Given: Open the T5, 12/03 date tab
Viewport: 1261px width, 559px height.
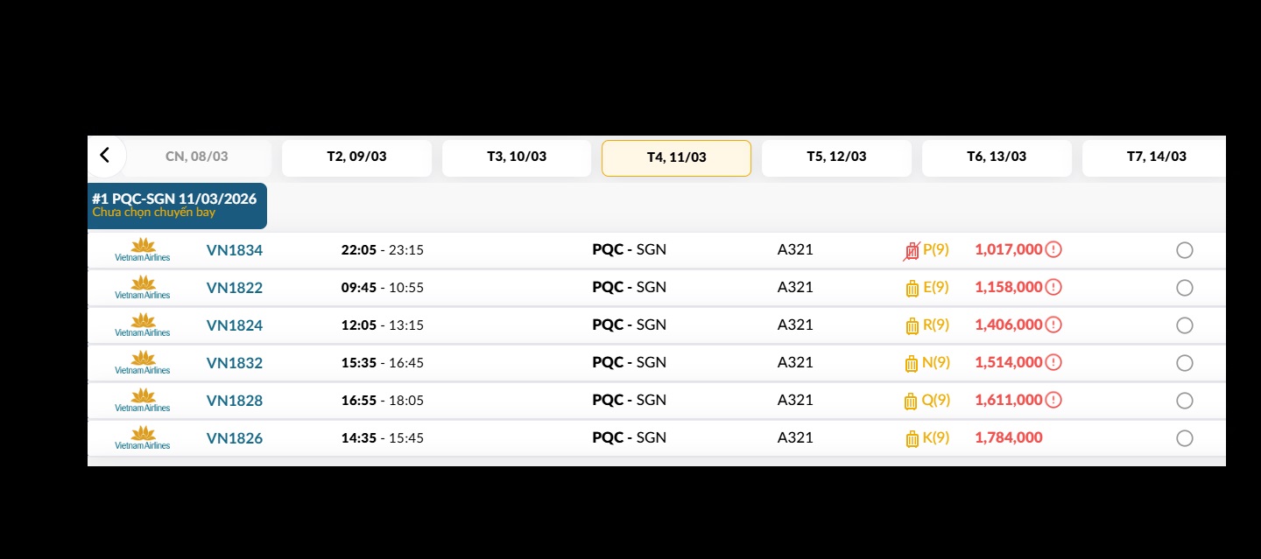Looking at the screenshot, I should (x=836, y=157).
